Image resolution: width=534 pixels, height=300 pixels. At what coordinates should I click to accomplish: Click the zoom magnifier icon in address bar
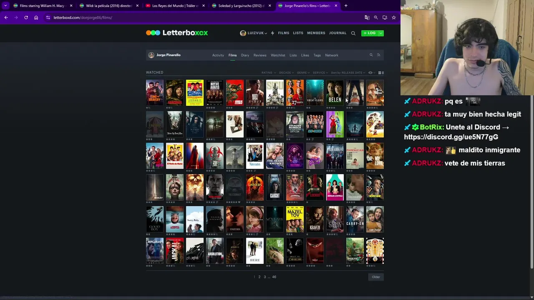375,17
